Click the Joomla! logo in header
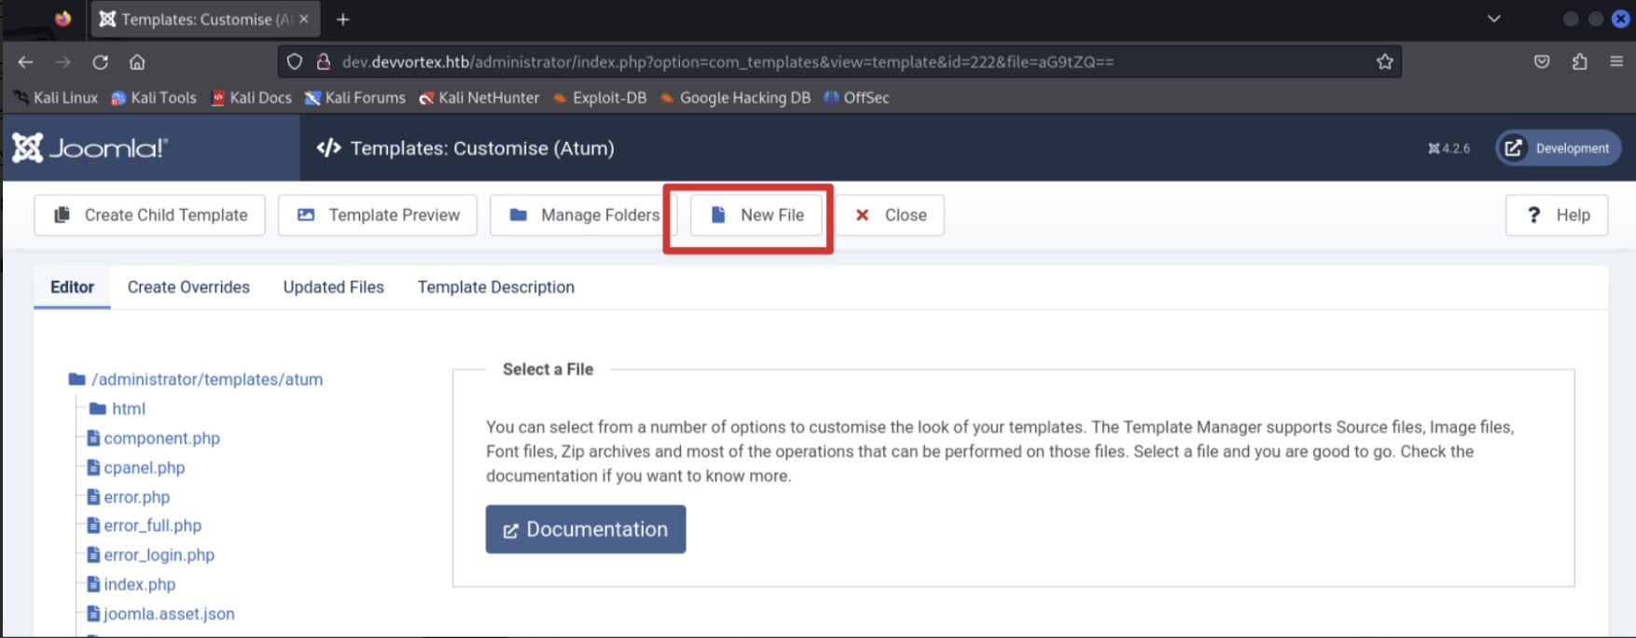 coord(90,148)
